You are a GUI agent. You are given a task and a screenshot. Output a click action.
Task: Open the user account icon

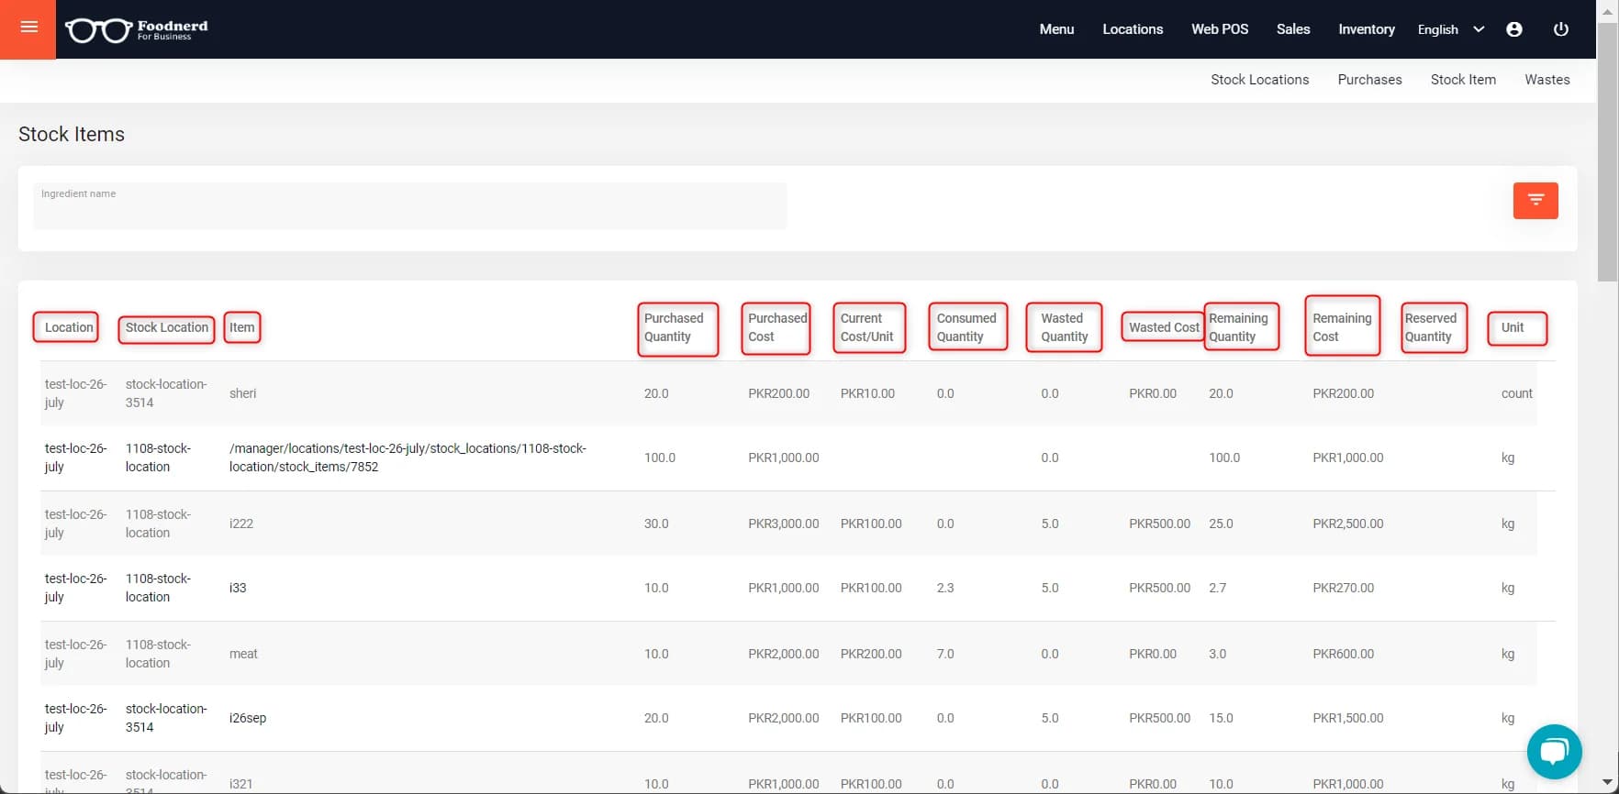(1514, 29)
